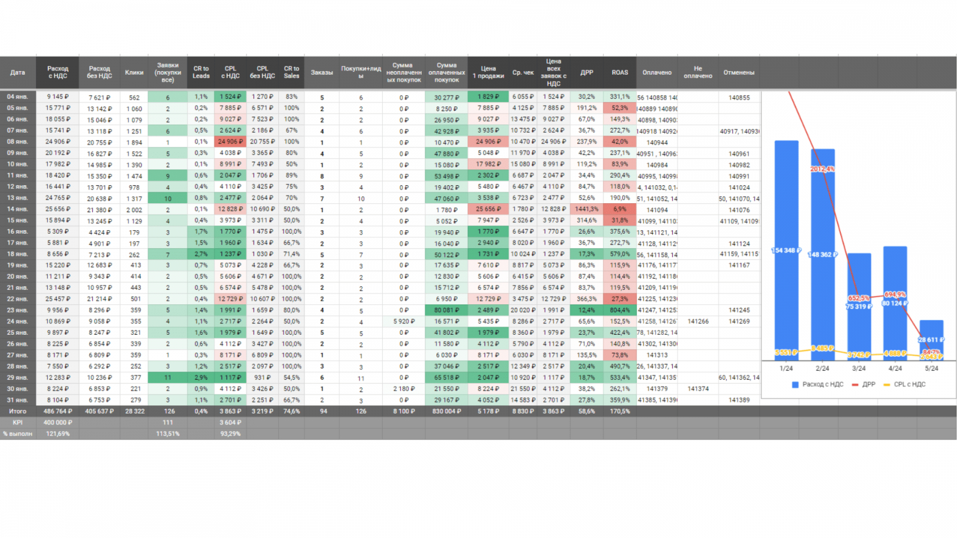This screenshot has height=538, width=957.
Task: Click the Клики column header
Action: (x=134, y=73)
